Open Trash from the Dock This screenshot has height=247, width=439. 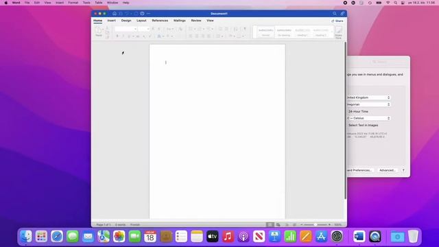point(413,236)
